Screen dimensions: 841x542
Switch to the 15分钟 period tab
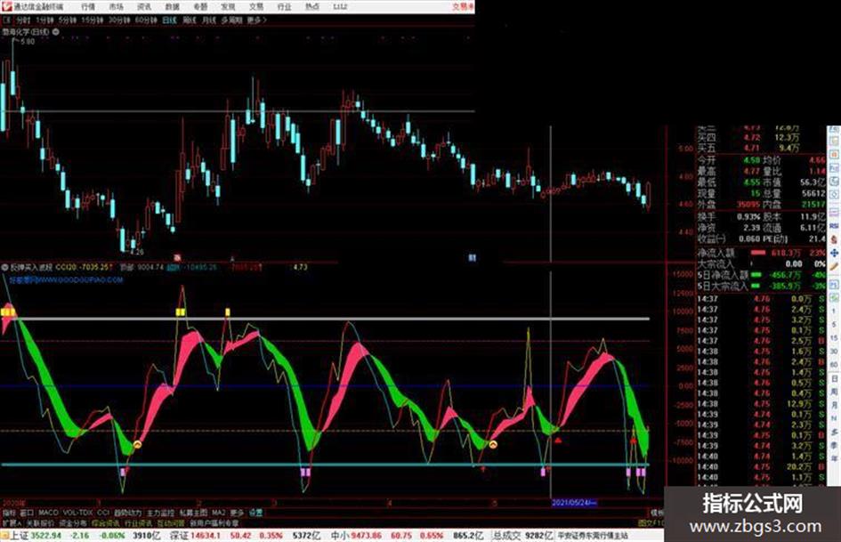(93, 20)
